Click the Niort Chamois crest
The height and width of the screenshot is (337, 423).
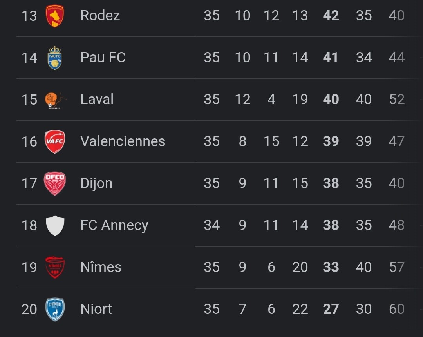[55, 309]
